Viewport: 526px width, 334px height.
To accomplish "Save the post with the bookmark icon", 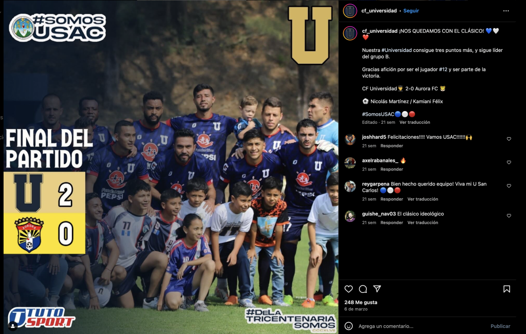I will coord(506,289).
